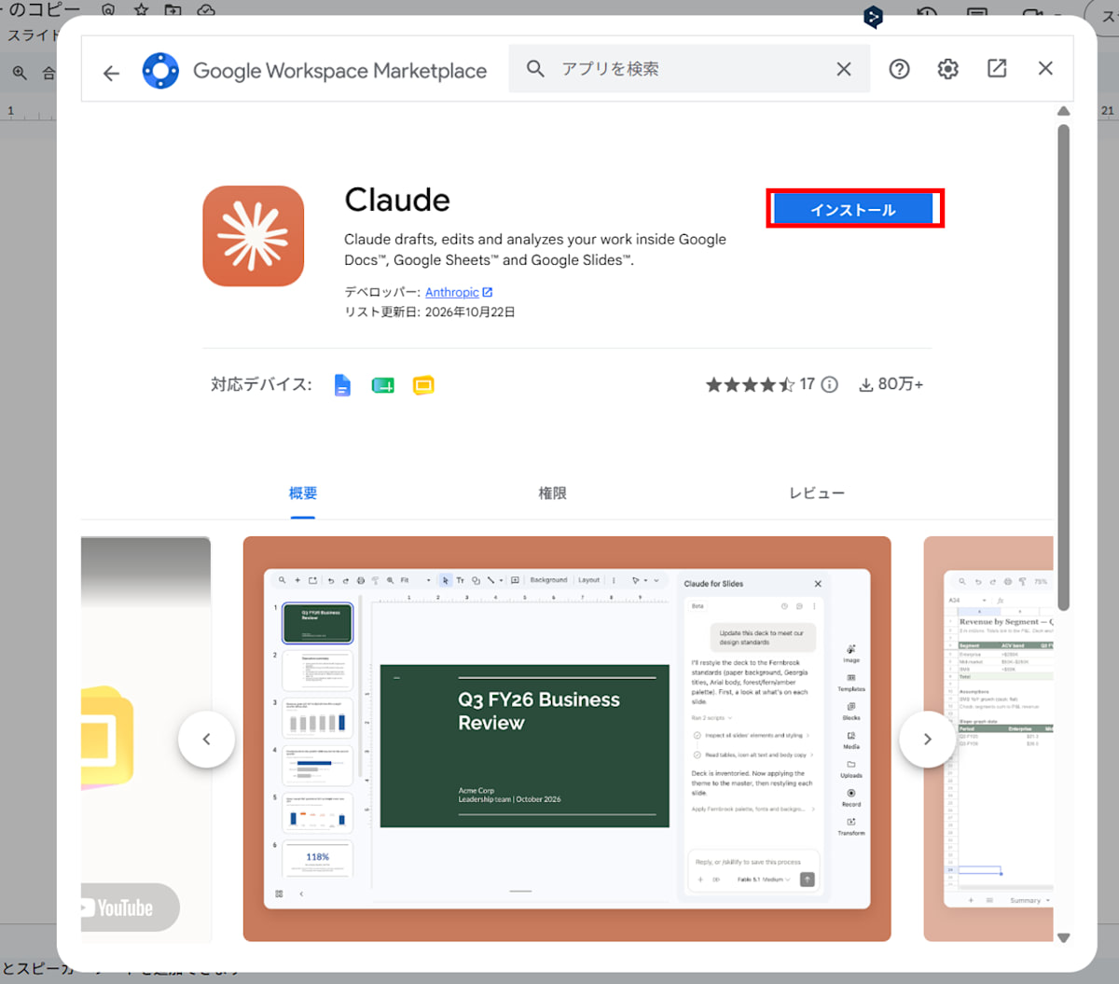Open the rating info icon
1119x984 pixels.
click(x=830, y=384)
